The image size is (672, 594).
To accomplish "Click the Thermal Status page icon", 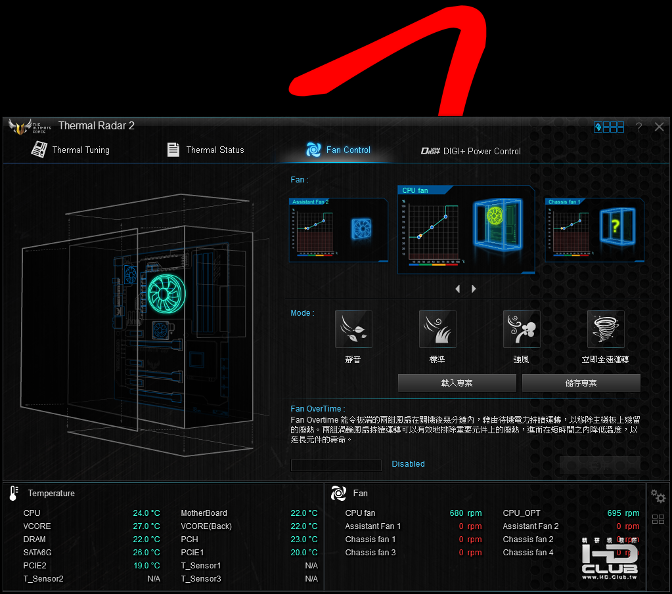I will coord(173,150).
